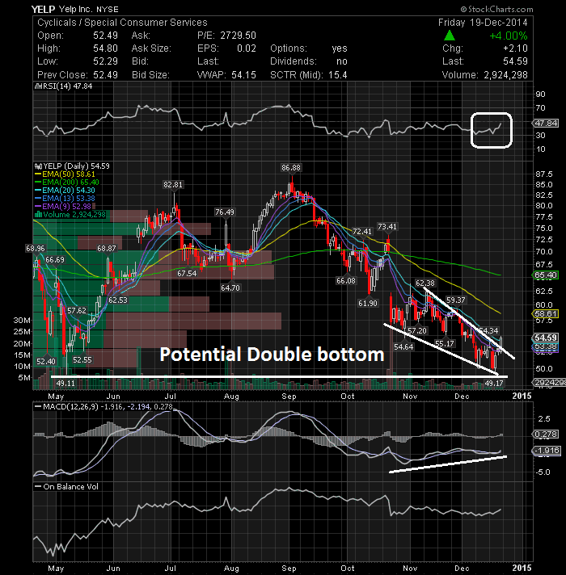This screenshot has height=575, width=566.
Task: Click the yellow EMA(50) legend line swatch
Action: tap(38, 174)
